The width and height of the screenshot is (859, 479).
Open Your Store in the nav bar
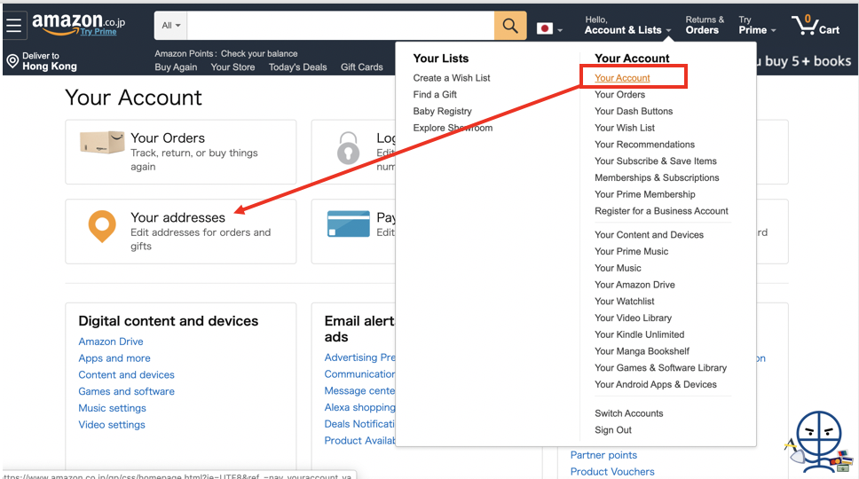tap(232, 67)
